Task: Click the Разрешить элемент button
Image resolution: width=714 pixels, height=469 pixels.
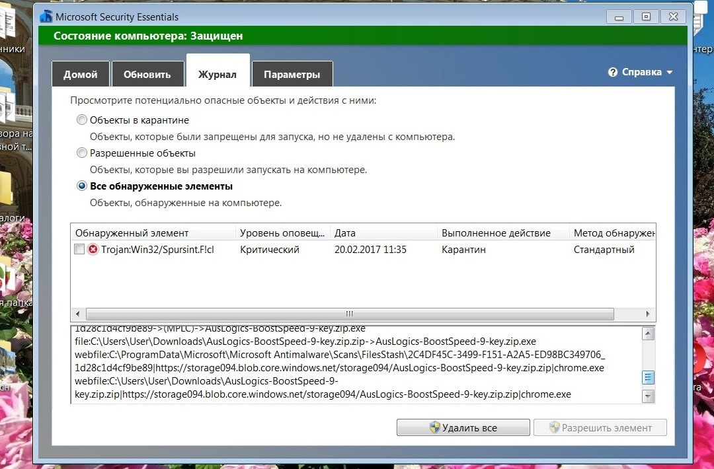Action: point(600,427)
